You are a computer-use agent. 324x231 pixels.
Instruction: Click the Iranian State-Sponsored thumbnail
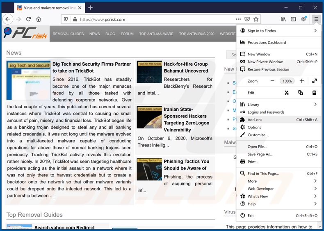149,117
